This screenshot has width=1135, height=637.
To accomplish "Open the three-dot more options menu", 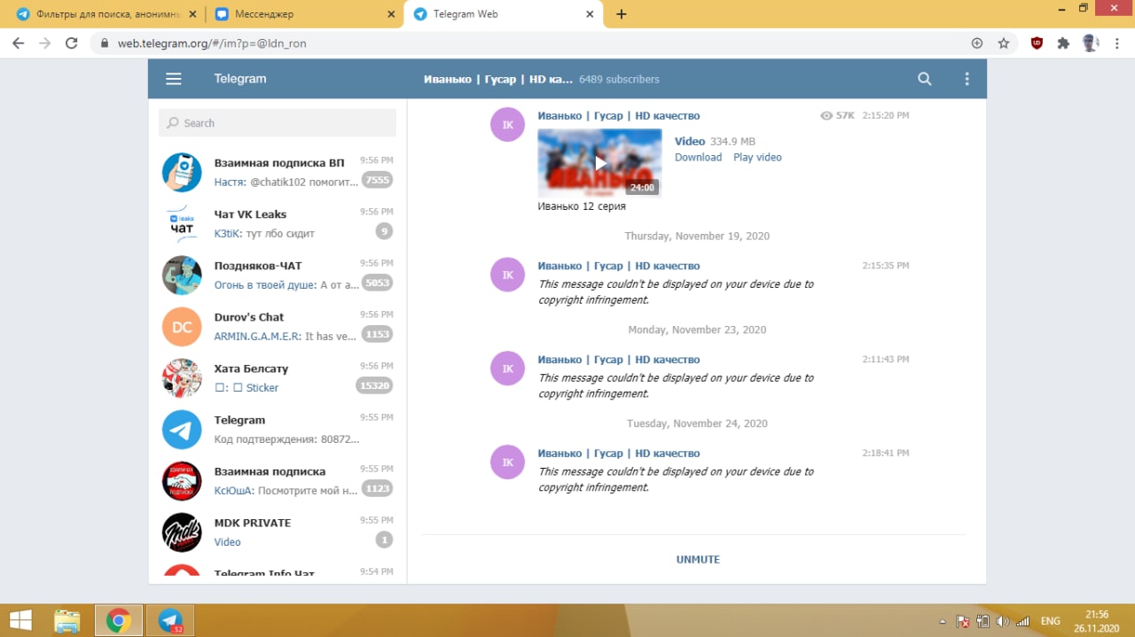I will coord(967,79).
